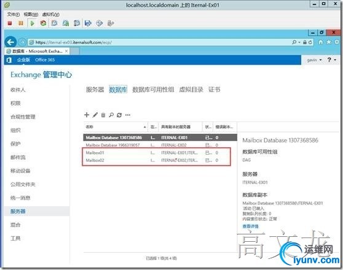Open 统一消息 in the left navigation
Viewport: 343px width, 270px height.
(x=20, y=198)
